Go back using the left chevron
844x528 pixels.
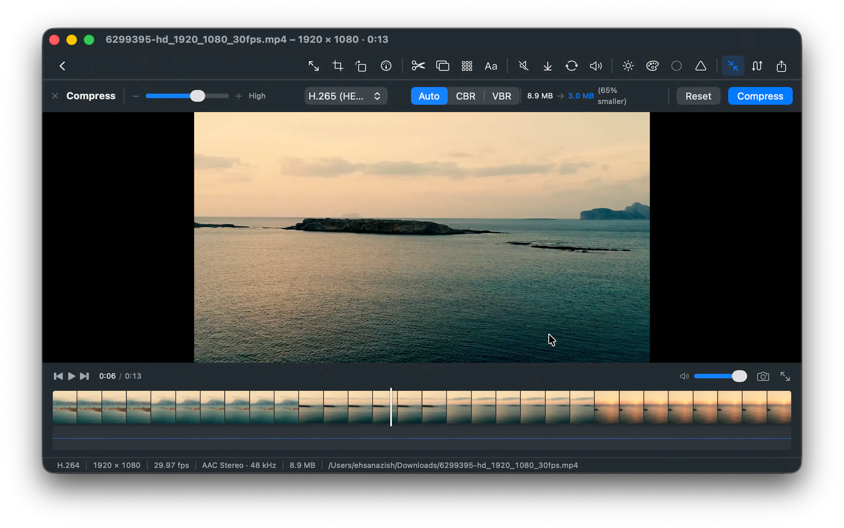tap(62, 66)
